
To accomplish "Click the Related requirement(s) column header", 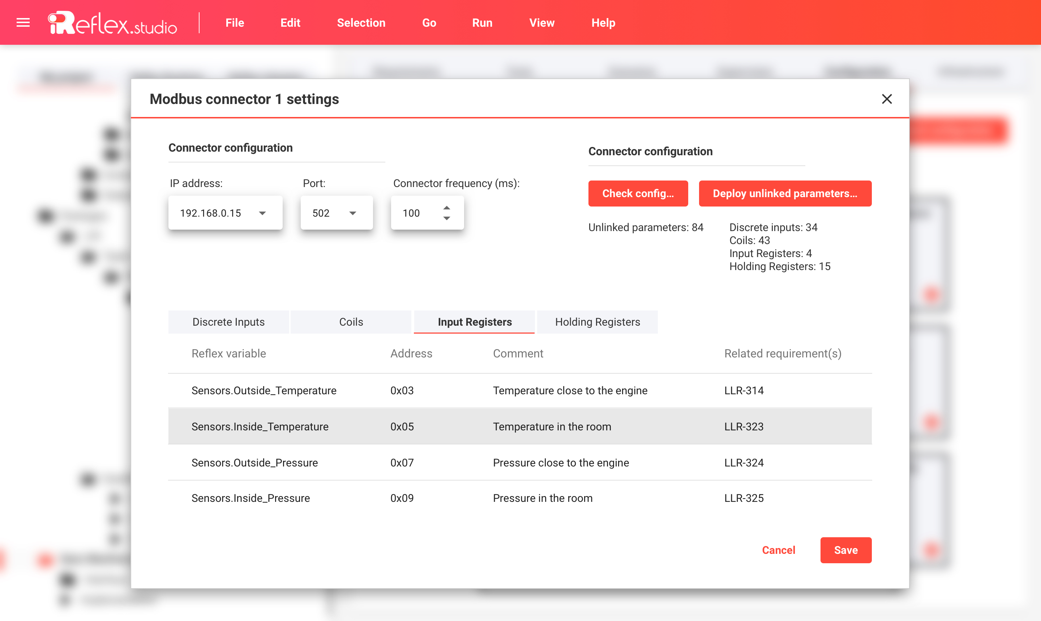I will 783,353.
